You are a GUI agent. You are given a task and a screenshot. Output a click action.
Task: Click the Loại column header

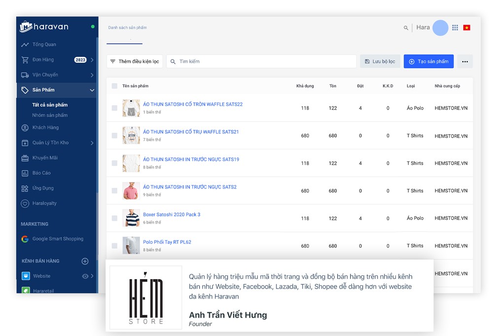pos(411,86)
